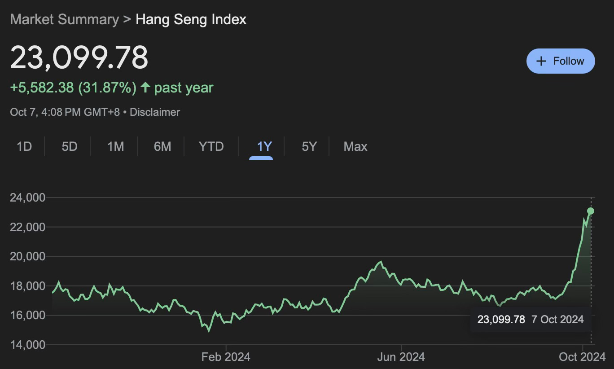Click the Oct 7, 4:08 PM GMT+8 timestamp
This screenshot has height=369, width=614.
point(65,112)
